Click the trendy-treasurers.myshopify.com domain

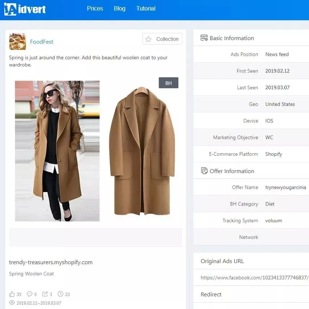pyautogui.click(x=51, y=262)
